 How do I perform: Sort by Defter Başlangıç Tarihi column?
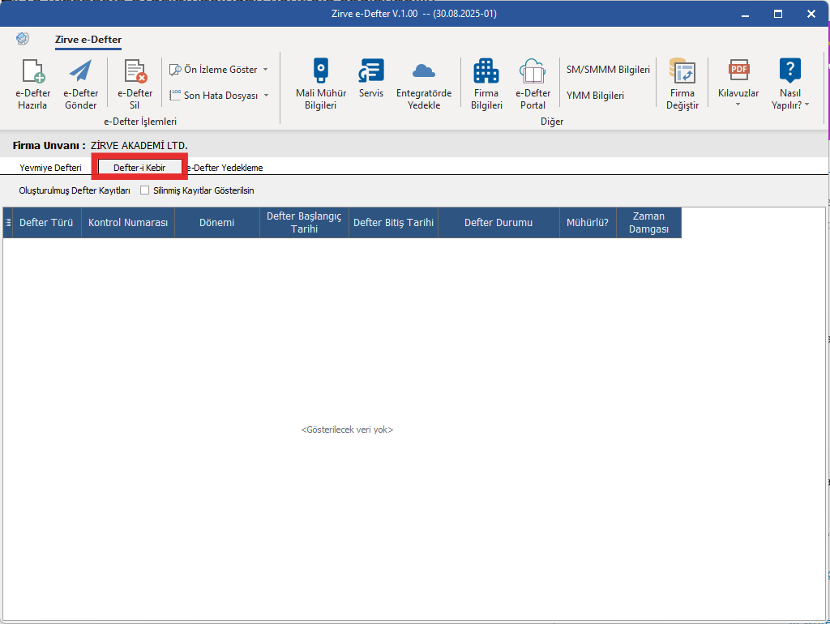[x=305, y=223]
